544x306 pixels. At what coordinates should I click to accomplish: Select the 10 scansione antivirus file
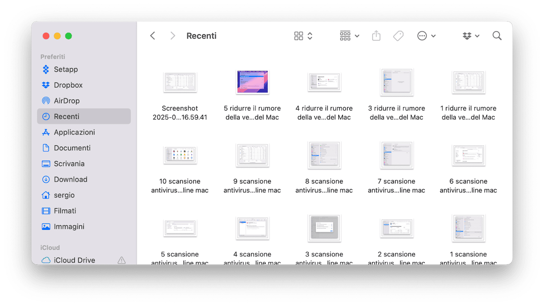[x=180, y=155]
